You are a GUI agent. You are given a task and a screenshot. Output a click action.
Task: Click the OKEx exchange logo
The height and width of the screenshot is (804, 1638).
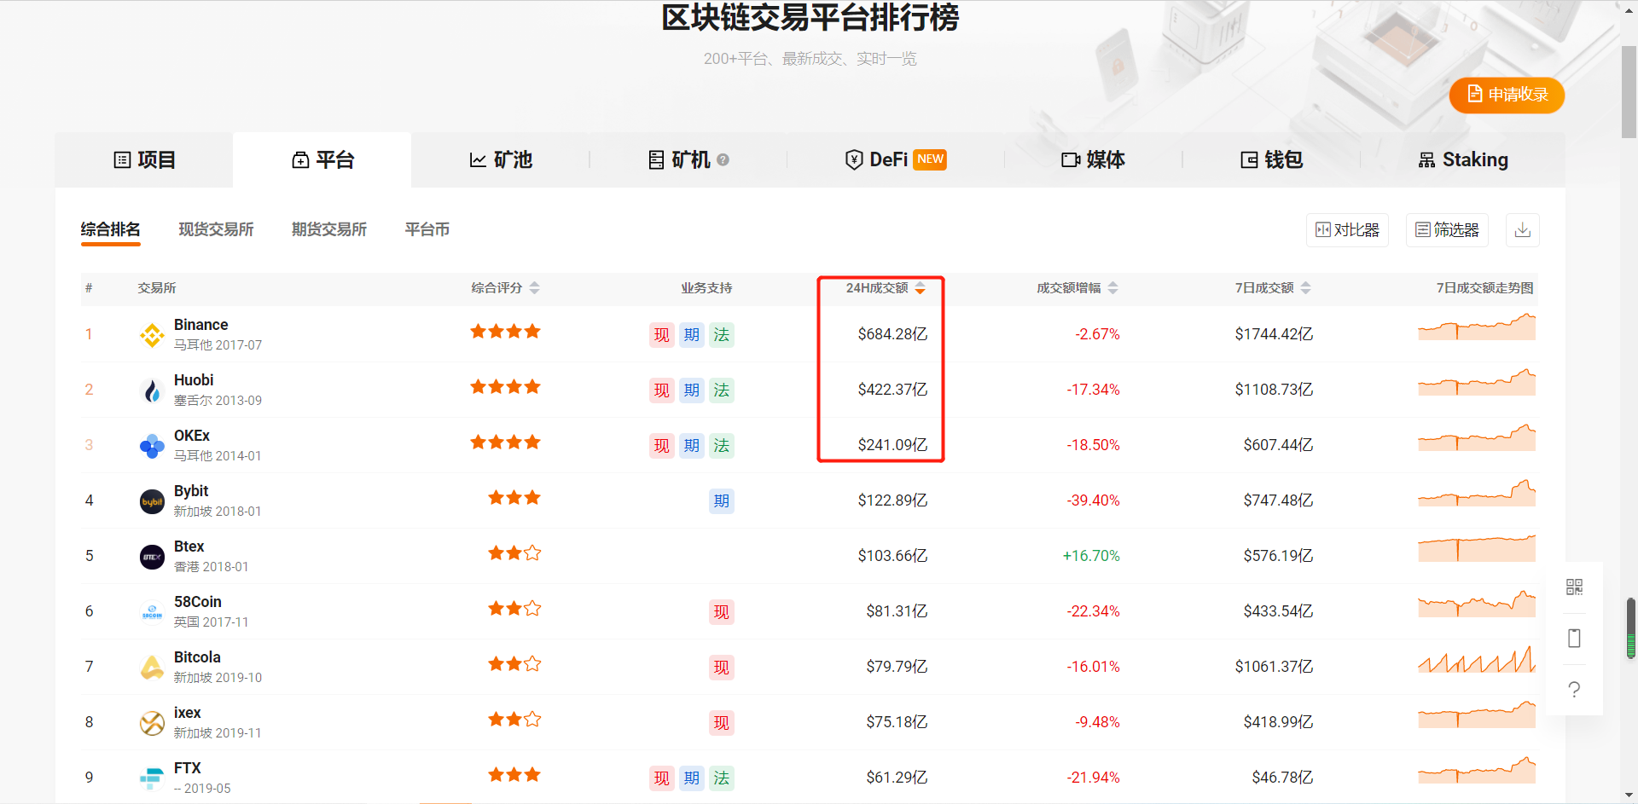point(151,445)
